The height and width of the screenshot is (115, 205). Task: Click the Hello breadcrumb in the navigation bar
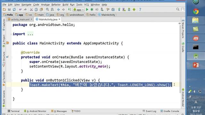click(x=8, y=15)
